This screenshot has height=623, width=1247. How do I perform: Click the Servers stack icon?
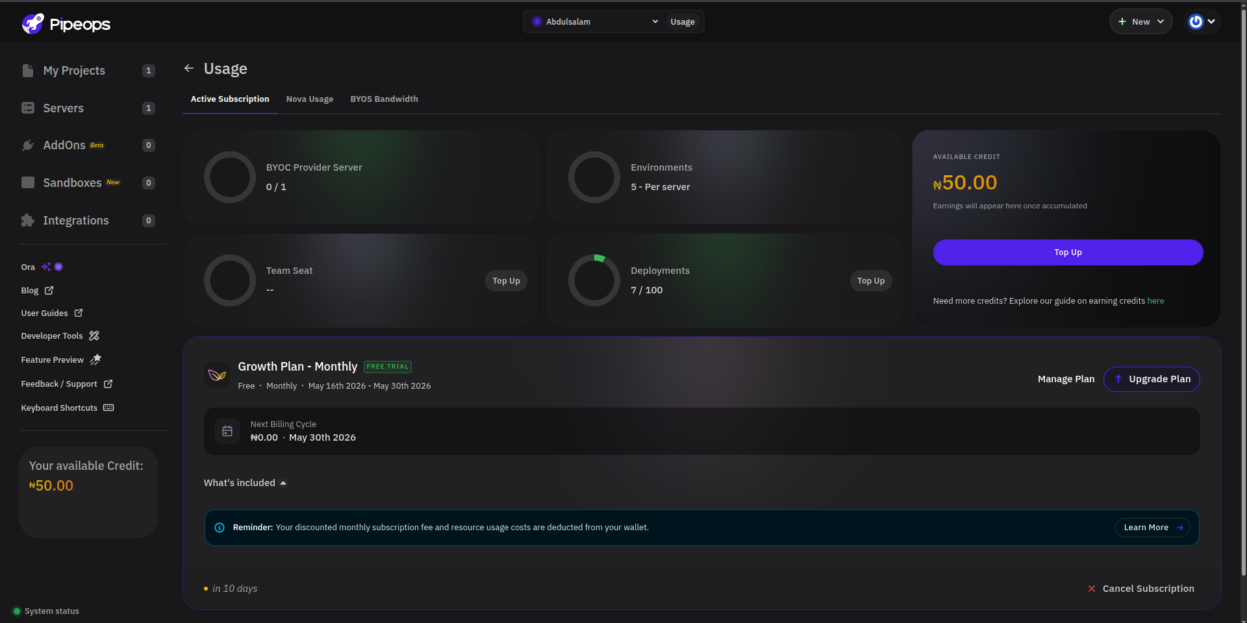point(28,108)
